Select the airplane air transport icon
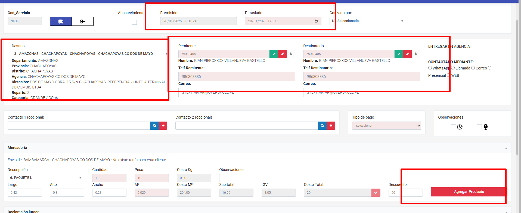521x213 pixels. coord(83,21)
